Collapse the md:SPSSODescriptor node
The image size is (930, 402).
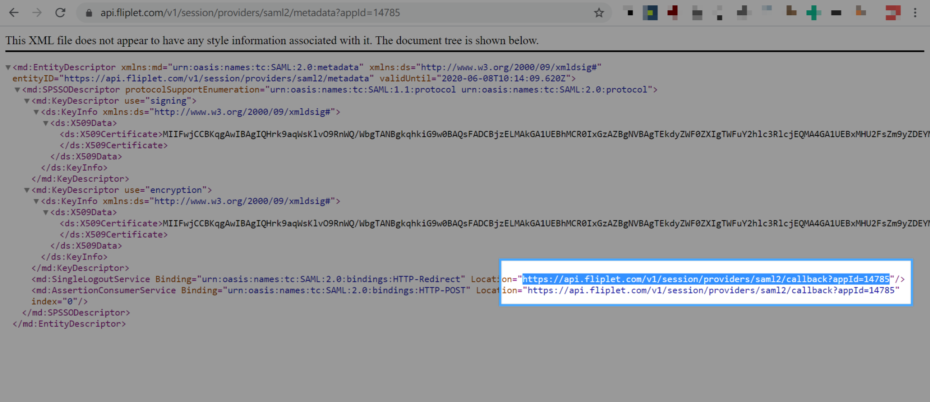tap(17, 90)
